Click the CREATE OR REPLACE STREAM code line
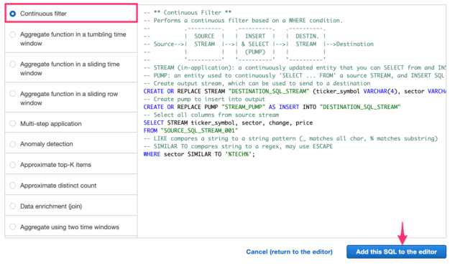Viewport: 460px width, 268px height. point(295,91)
